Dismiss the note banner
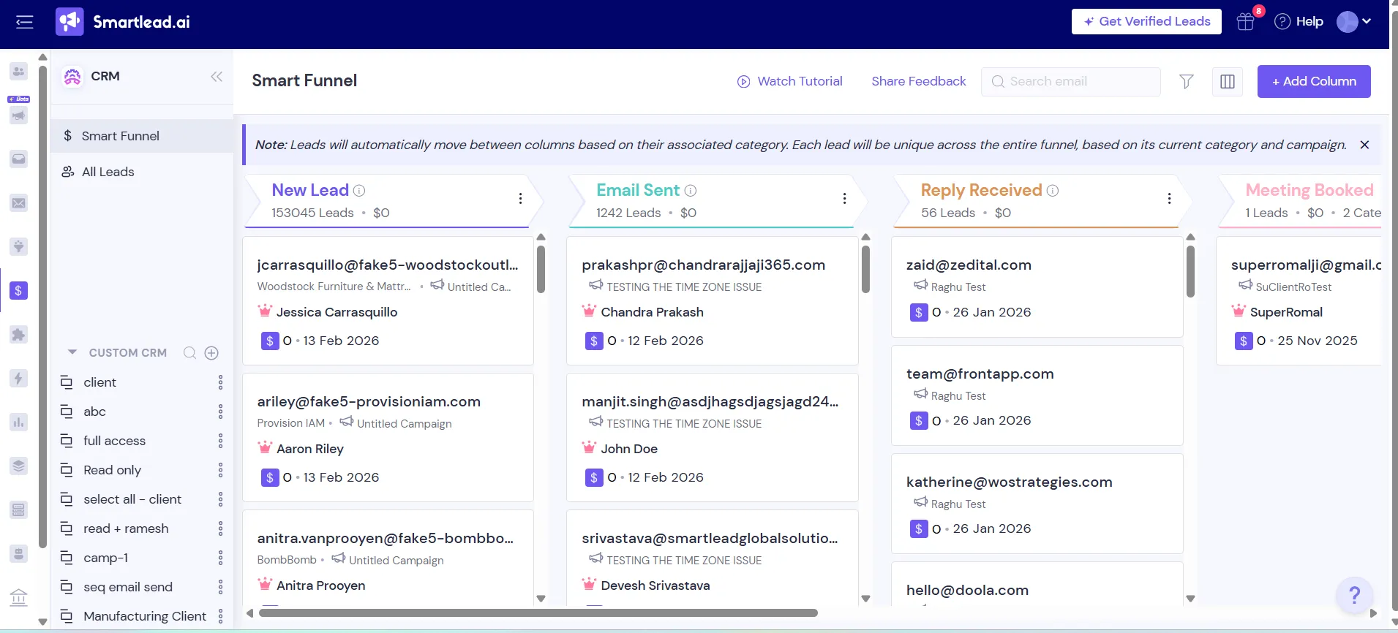Image resolution: width=1398 pixels, height=633 pixels. click(x=1364, y=145)
